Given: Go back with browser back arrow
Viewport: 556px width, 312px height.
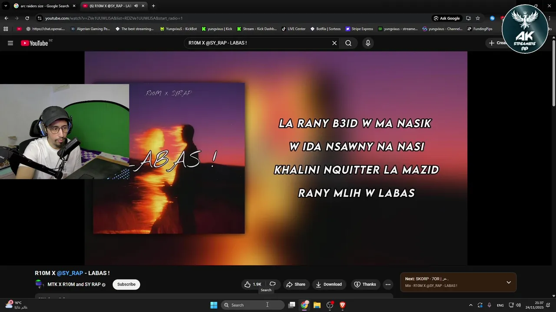Looking at the screenshot, I should coord(6,18).
